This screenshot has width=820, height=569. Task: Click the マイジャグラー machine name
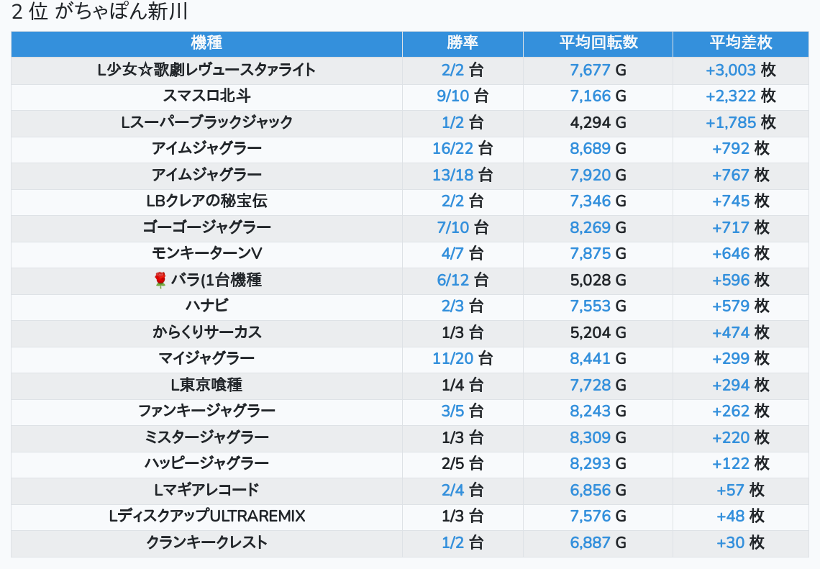pos(206,358)
